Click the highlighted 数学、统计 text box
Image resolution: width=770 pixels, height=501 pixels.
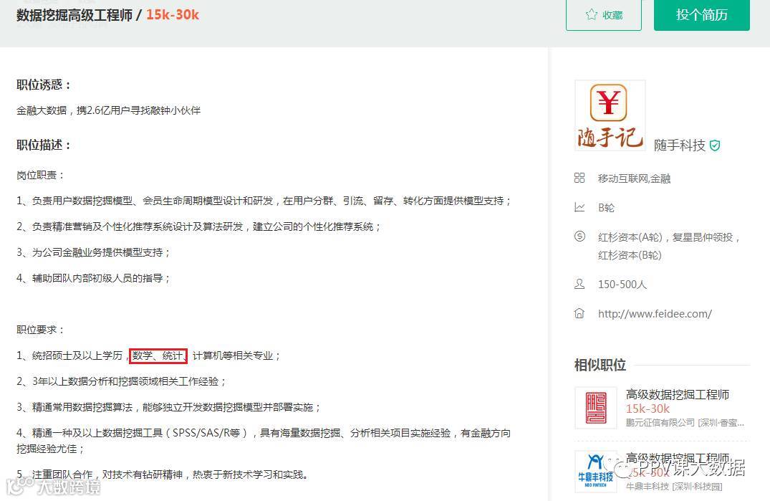click(x=158, y=356)
